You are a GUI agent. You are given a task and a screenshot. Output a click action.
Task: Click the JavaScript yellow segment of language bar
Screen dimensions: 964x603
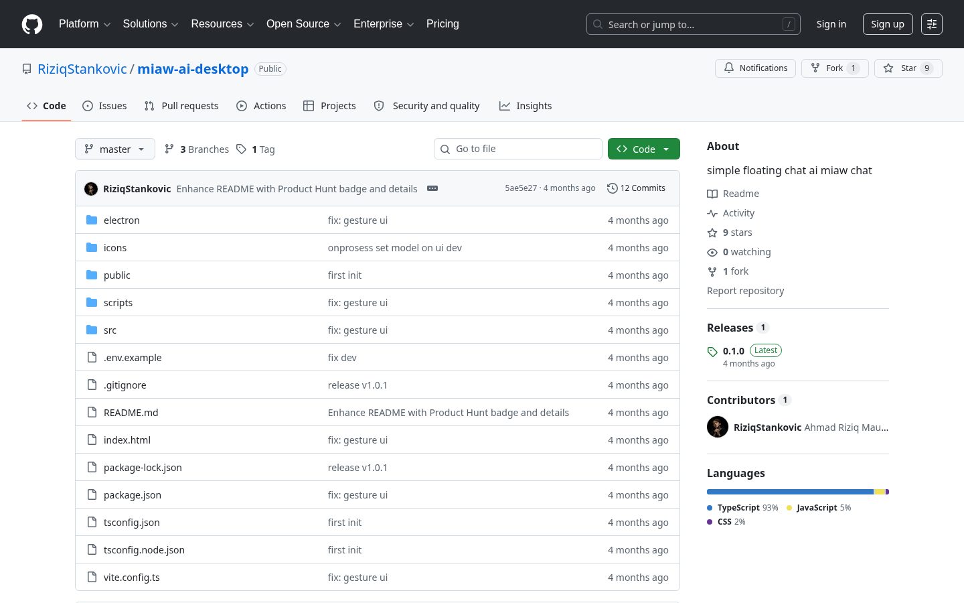880,492
